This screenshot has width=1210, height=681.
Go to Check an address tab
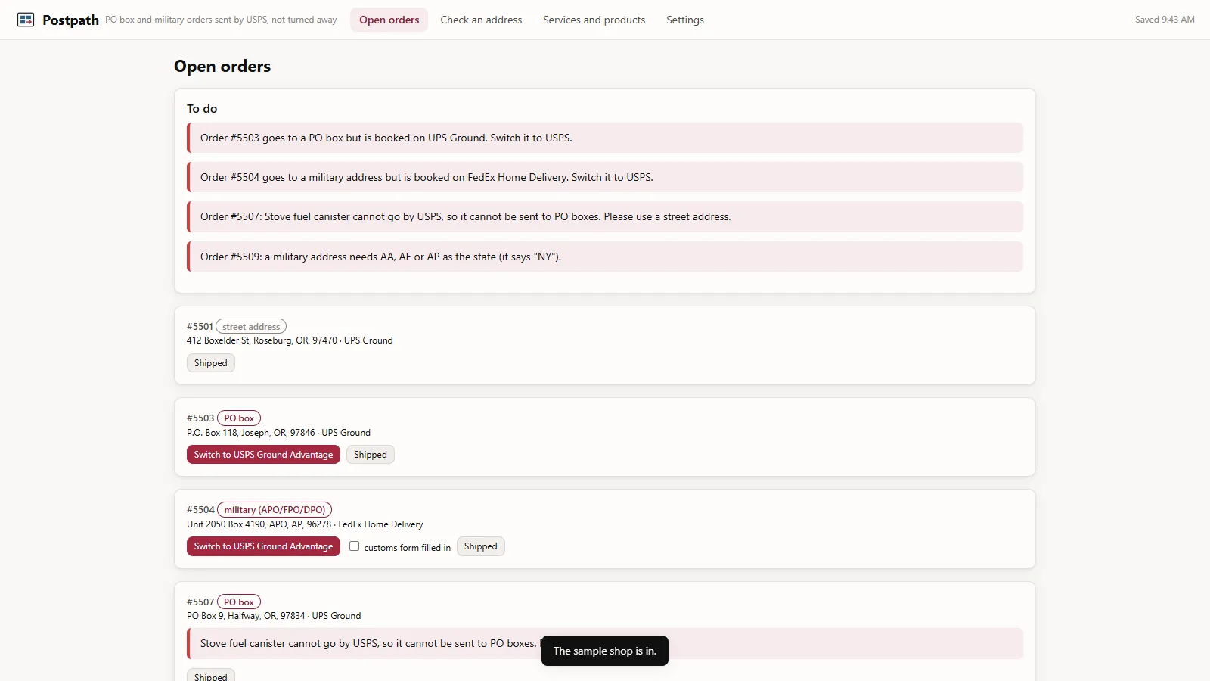(x=481, y=20)
